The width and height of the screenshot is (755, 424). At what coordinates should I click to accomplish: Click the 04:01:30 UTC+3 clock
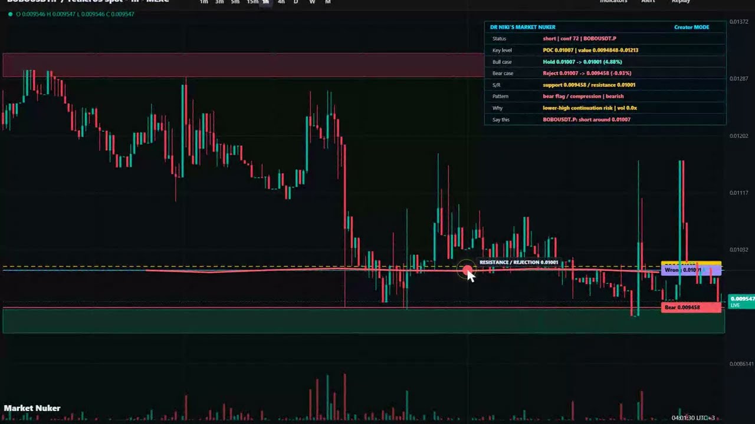693,418
